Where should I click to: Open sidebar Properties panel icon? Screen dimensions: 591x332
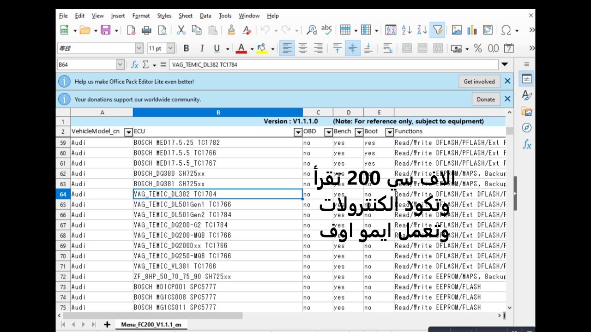pyautogui.click(x=527, y=79)
